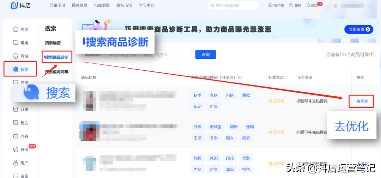Open the 搜索运营 submenu item
Viewport: 381px width, 178px height.
click(53, 43)
